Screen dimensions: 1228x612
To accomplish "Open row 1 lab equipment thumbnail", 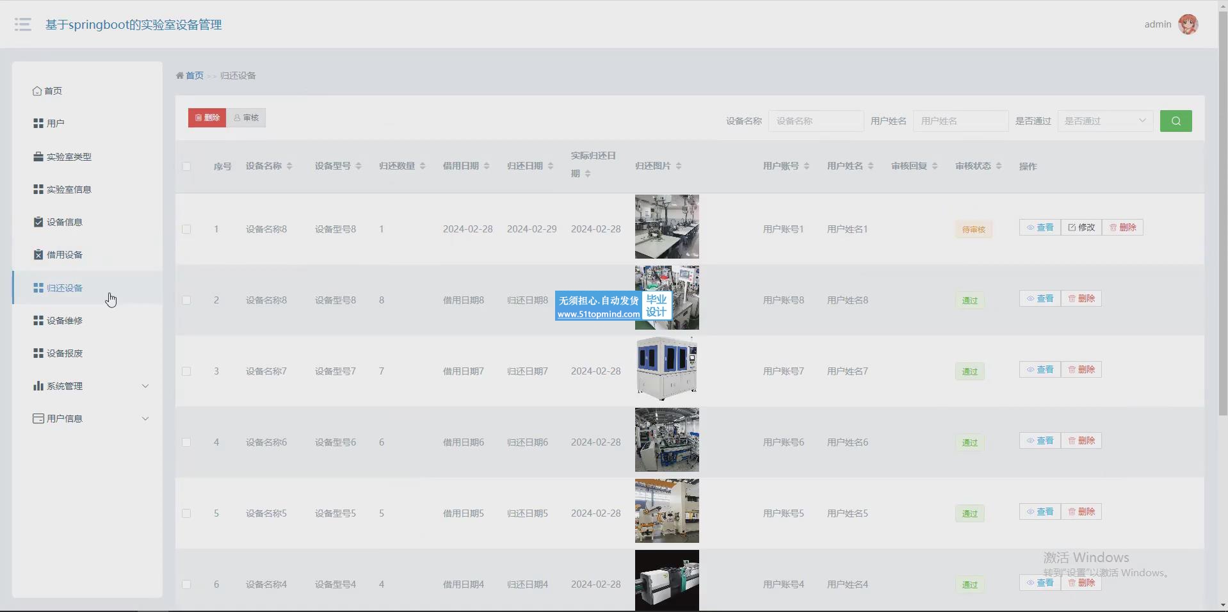I will (667, 227).
